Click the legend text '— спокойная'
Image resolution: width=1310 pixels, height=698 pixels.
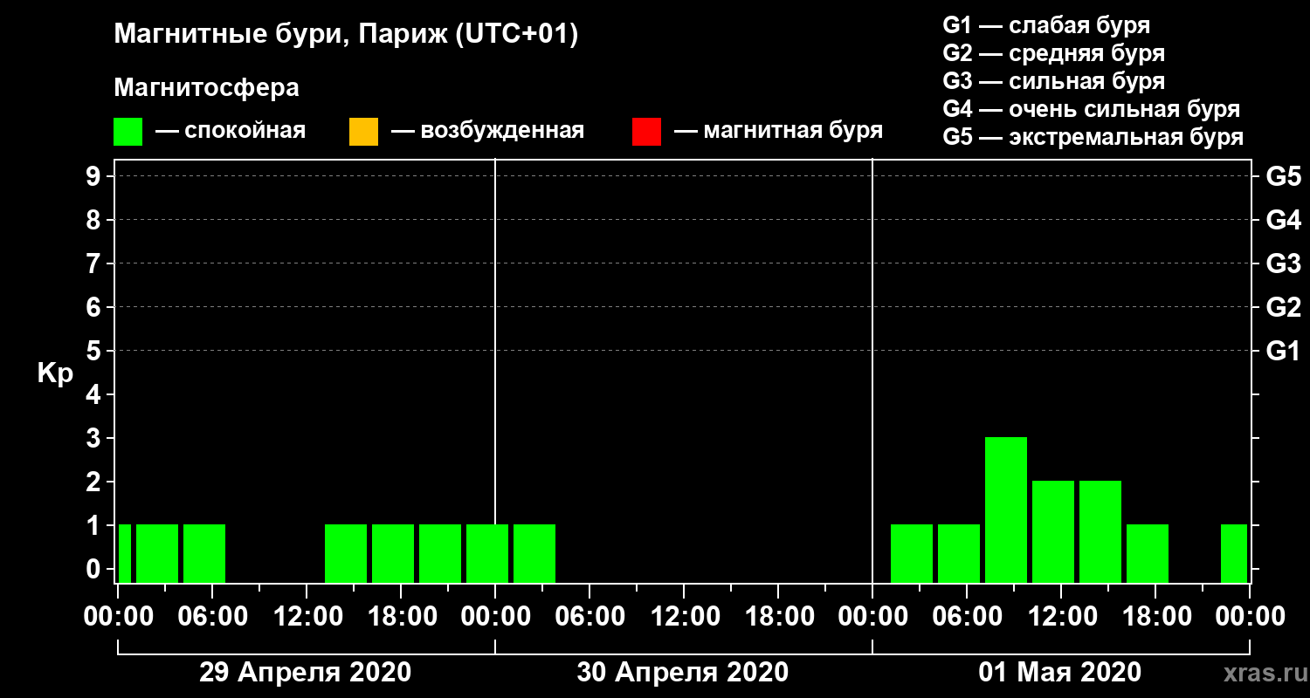click(231, 131)
